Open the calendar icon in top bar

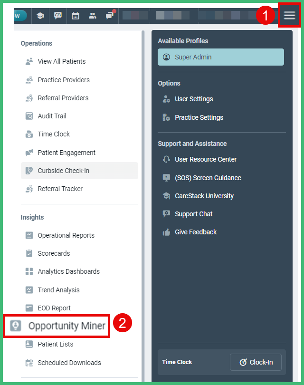[x=76, y=16]
